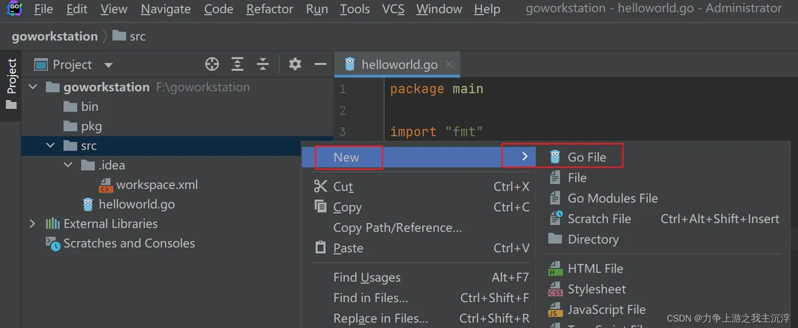This screenshot has width=798, height=328.
Task: Close the helloworld.go editor tab
Action: click(x=449, y=64)
